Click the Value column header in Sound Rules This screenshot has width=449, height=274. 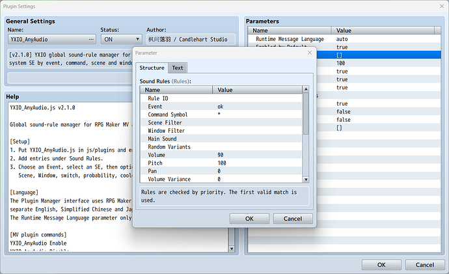[x=258, y=90]
